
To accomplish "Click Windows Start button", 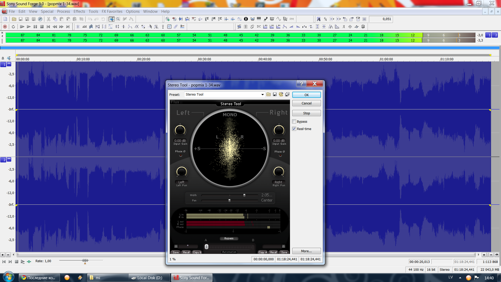I will (8, 277).
